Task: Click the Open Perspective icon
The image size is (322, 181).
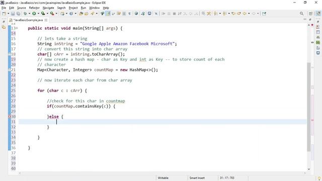Action: (x=310, y=14)
